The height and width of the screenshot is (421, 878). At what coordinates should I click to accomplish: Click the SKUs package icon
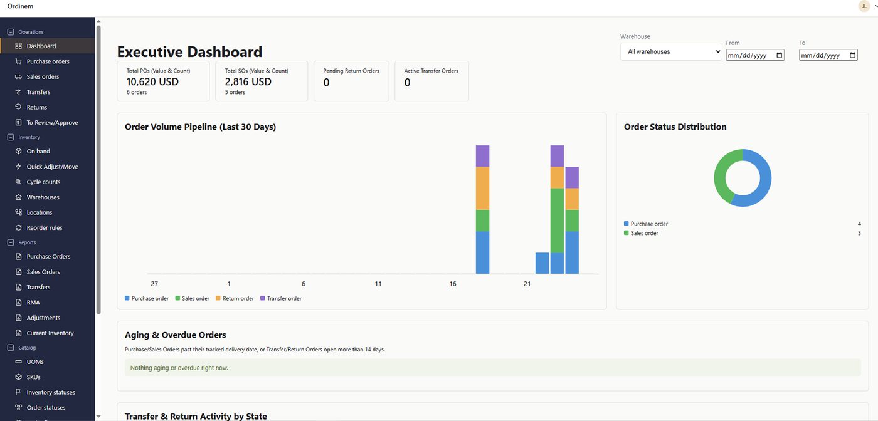19,377
